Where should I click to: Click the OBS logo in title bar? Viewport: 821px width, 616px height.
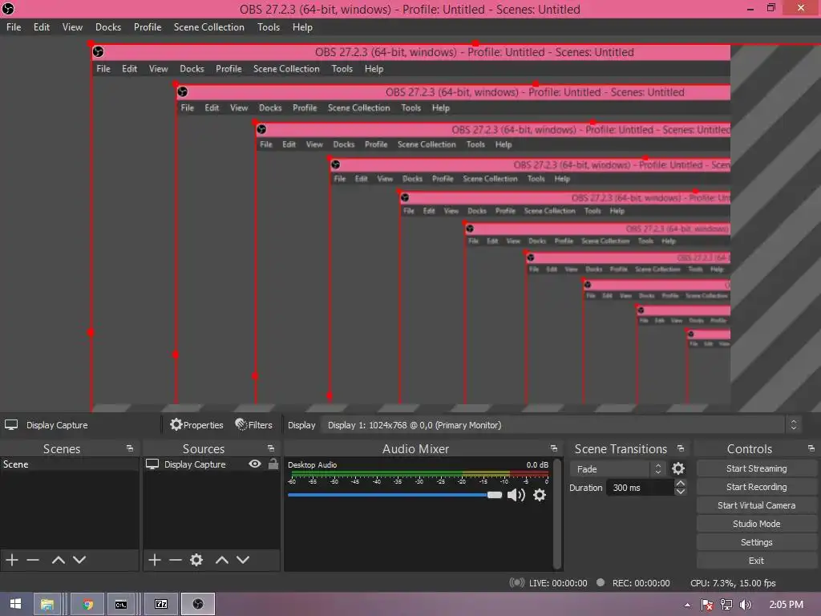[8, 9]
